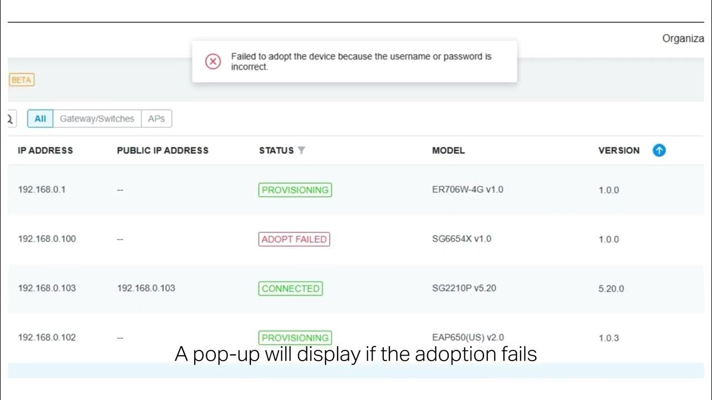Click PROVISIONING status for ER706W-4G

295,190
